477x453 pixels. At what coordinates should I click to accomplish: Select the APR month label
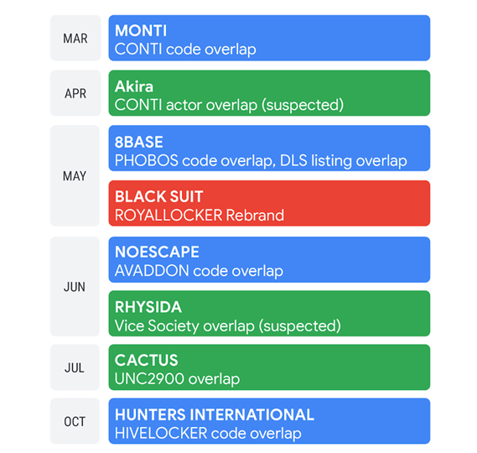pyautogui.click(x=75, y=93)
